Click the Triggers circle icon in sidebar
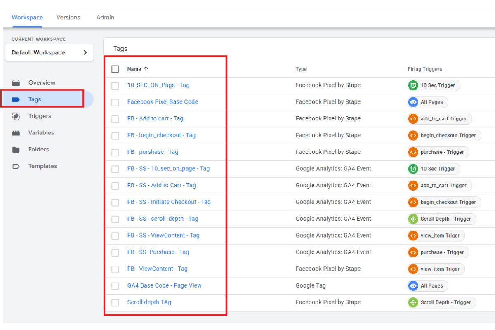Viewport: 495px width, 330px height. [16, 116]
